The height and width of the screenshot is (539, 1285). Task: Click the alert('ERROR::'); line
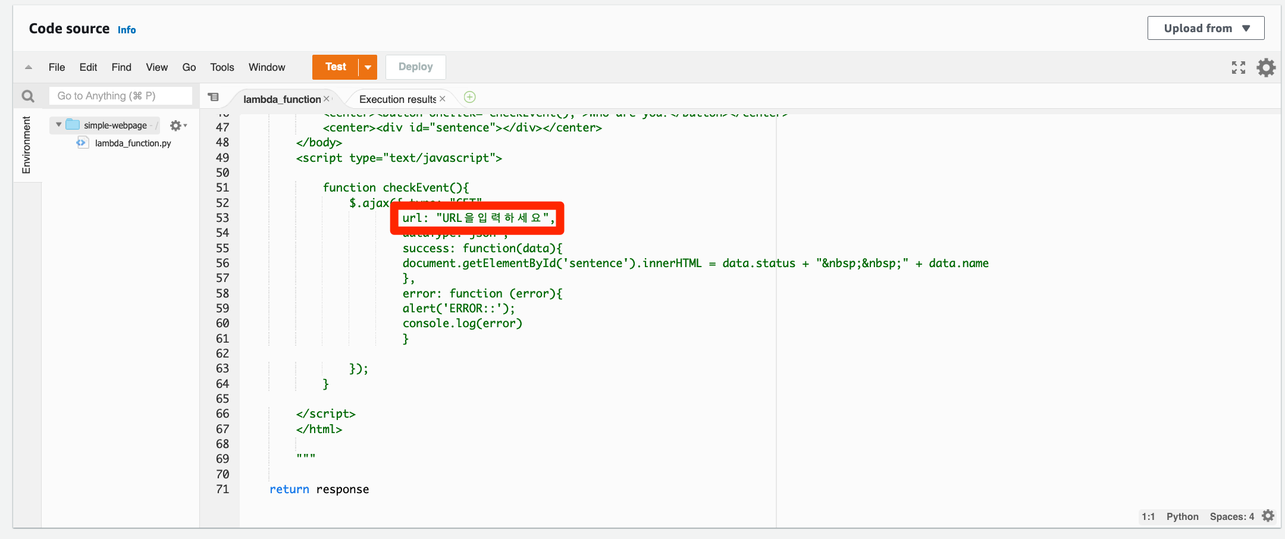coord(459,308)
